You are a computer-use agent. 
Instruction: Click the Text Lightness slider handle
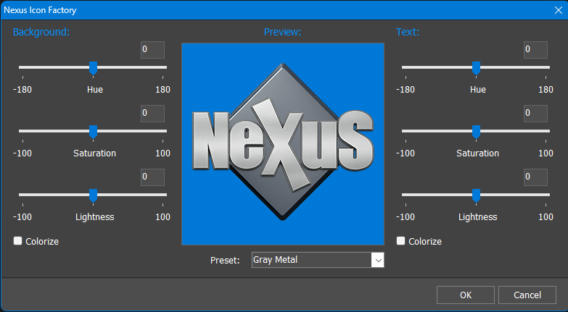[476, 195]
